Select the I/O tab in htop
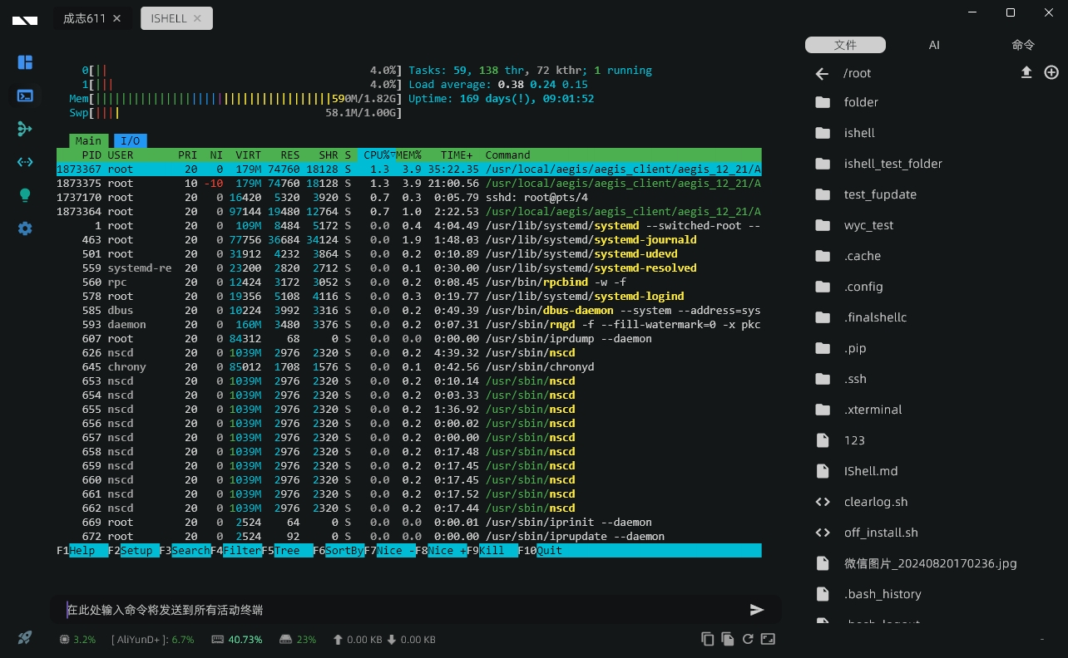The height and width of the screenshot is (658, 1068). (130, 141)
